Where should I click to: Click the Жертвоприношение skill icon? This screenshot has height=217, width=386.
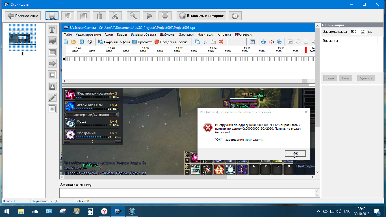pos(70,95)
